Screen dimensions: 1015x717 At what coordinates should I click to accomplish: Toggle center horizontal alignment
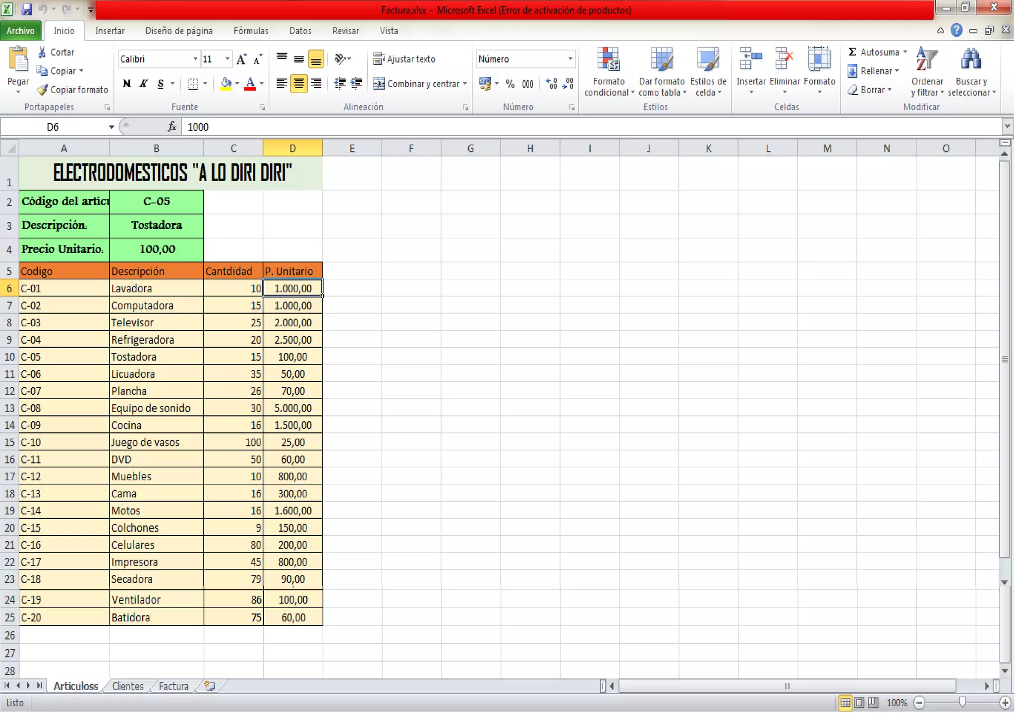[x=298, y=84]
